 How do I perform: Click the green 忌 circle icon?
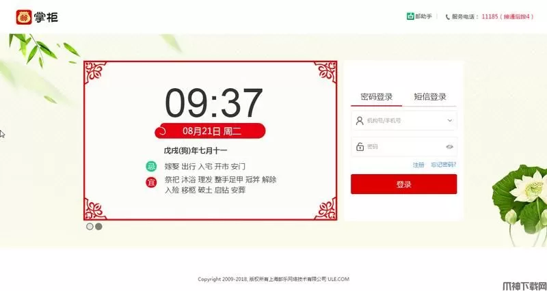pos(151,166)
